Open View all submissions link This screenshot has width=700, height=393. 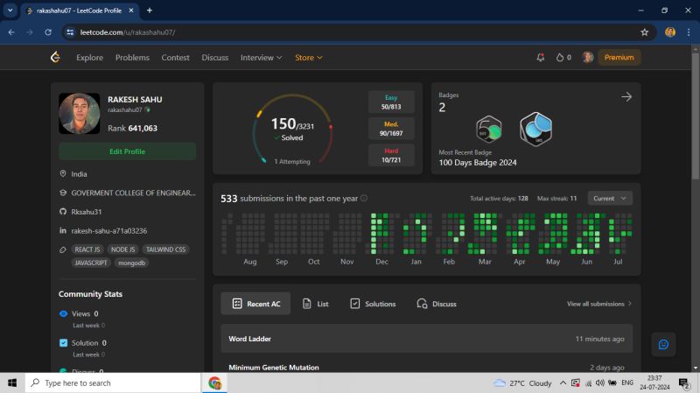(x=599, y=304)
